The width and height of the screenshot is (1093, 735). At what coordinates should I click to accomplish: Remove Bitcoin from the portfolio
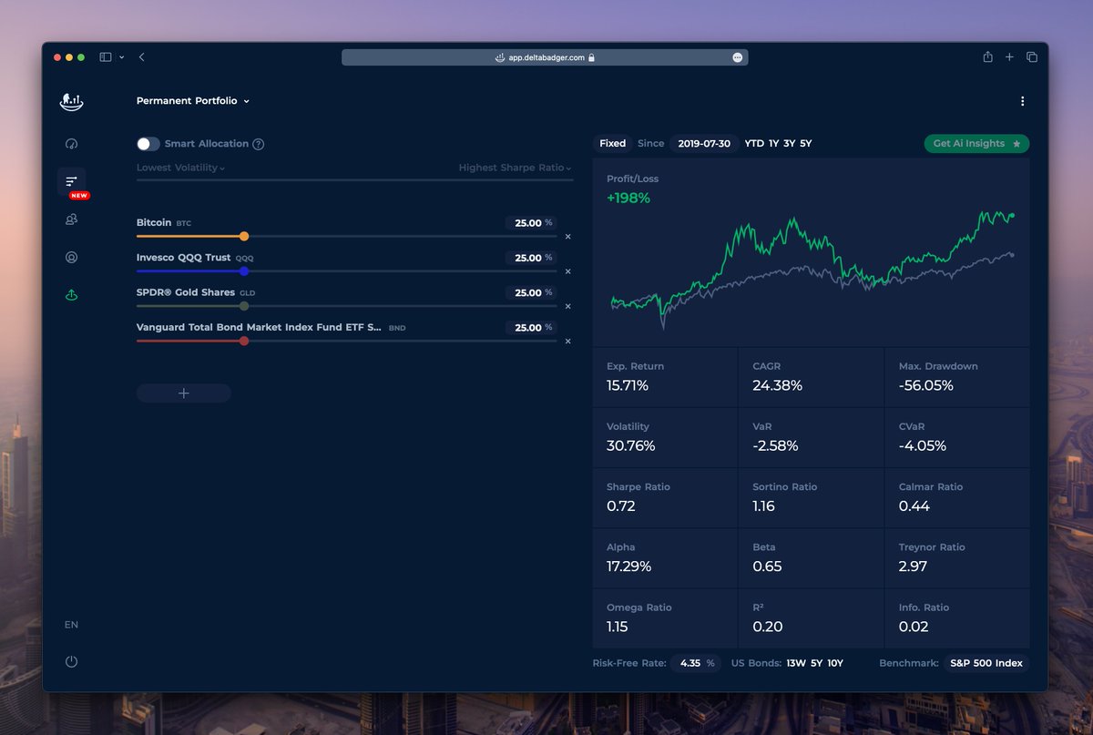pos(567,236)
